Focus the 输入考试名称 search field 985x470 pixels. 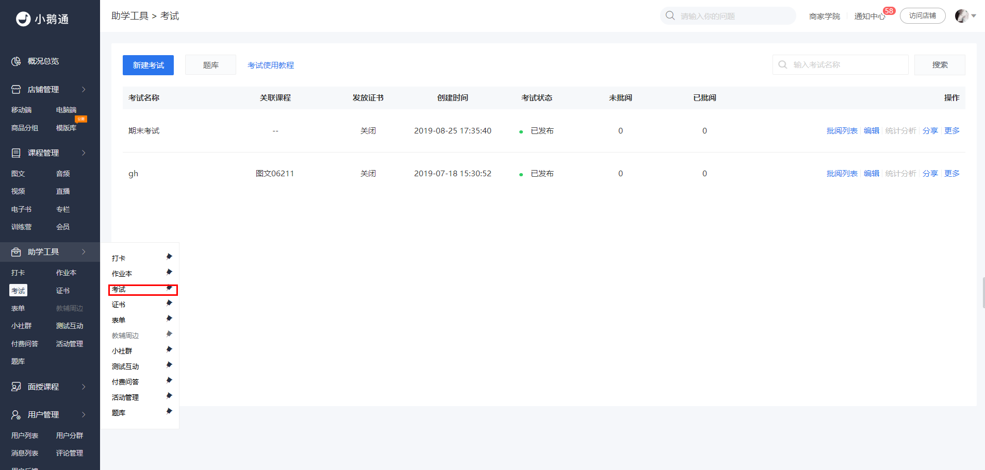841,65
